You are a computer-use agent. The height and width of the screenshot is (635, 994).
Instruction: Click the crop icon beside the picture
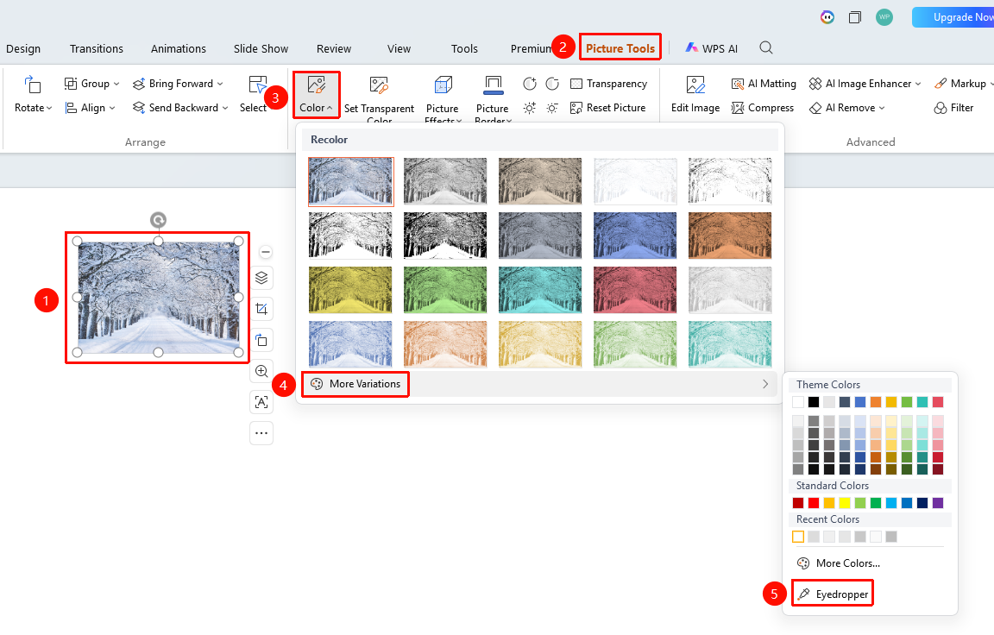[261, 309]
